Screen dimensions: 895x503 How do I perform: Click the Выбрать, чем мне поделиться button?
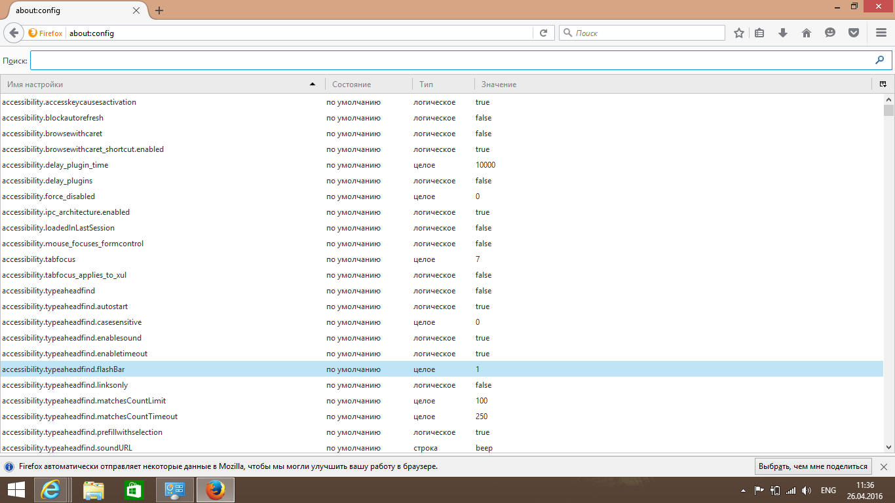click(x=812, y=466)
